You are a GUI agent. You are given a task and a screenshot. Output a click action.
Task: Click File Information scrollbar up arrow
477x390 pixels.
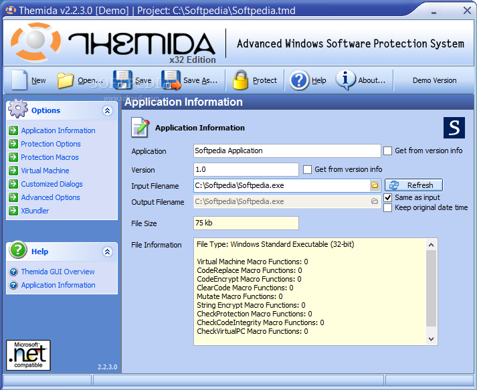tap(431, 245)
